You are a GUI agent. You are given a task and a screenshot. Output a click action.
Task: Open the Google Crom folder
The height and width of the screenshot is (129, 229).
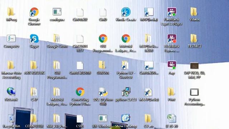(x=57, y=38)
